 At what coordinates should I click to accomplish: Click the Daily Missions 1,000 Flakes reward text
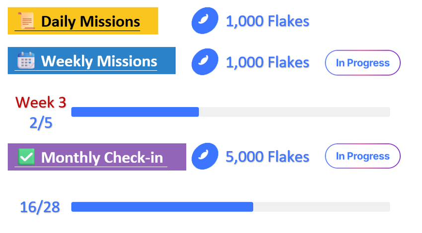(267, 21)
